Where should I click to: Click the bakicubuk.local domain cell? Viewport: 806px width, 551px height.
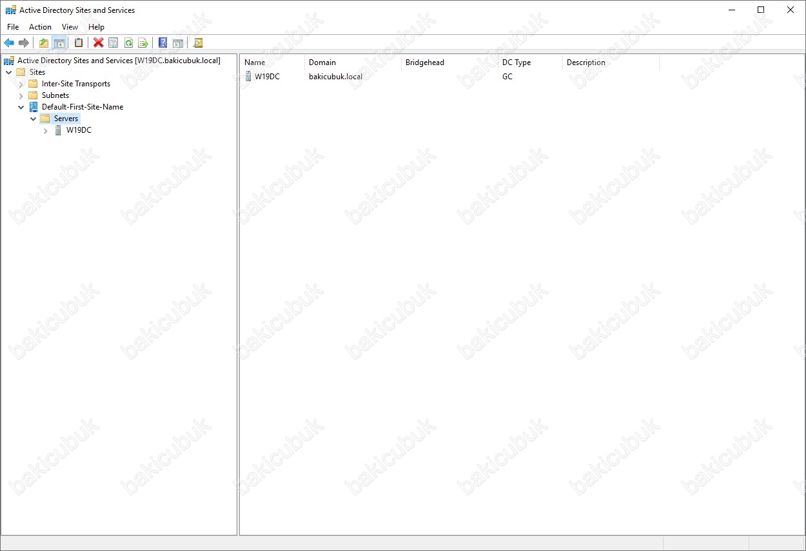click(x=335, y=76)
